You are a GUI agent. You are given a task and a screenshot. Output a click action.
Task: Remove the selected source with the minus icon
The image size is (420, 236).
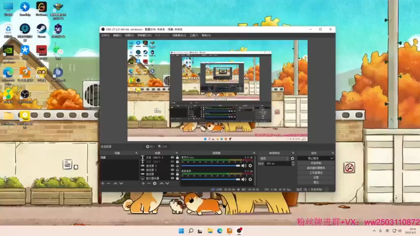pyautogui.click(x=149, y=184)
